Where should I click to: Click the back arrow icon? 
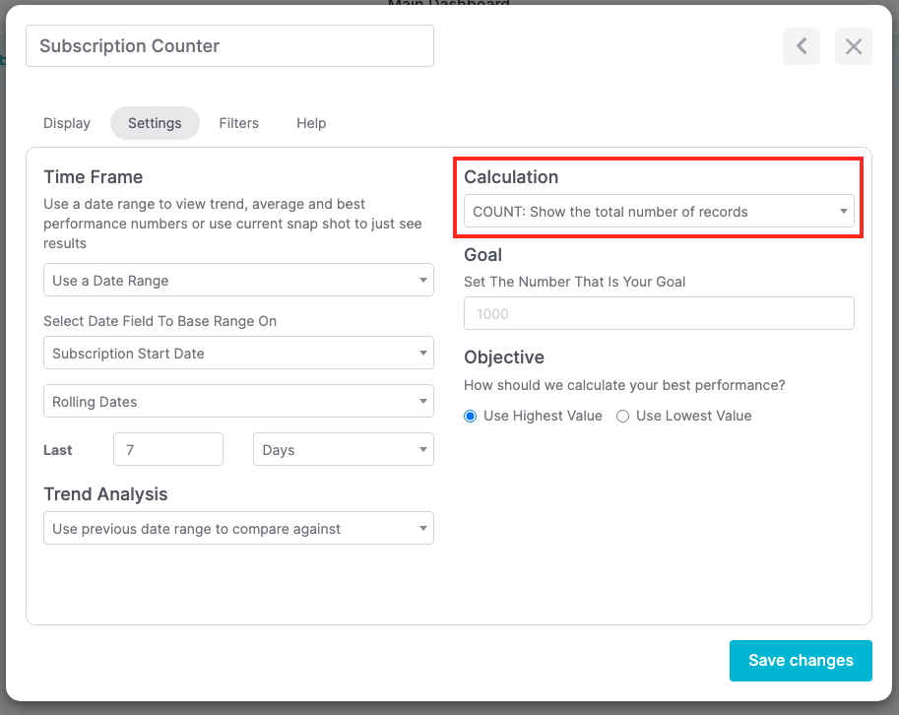(x=802, y=46)
